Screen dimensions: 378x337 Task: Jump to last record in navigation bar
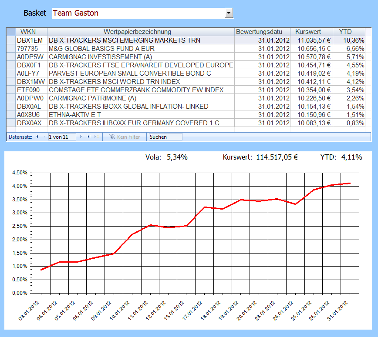click(x=89, y=137)
